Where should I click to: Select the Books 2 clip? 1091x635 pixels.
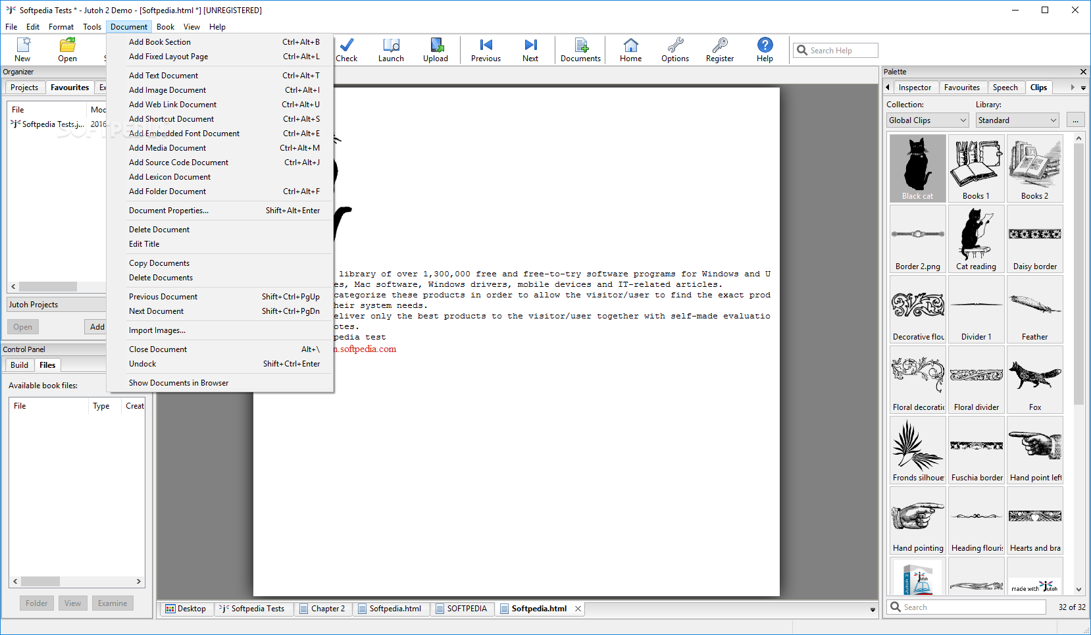tap(1035, 168)
